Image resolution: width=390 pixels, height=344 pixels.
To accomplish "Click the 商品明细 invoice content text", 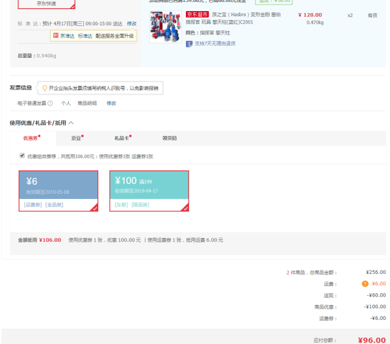I will pos(87,103).
